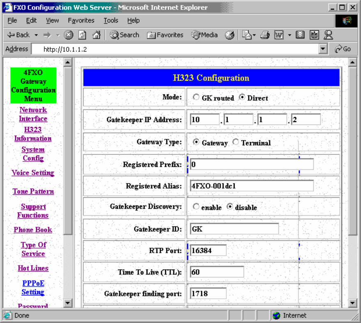361x323 pixels.
Task: Click the History toolbar icon
Action: click(x=230, y=35)
